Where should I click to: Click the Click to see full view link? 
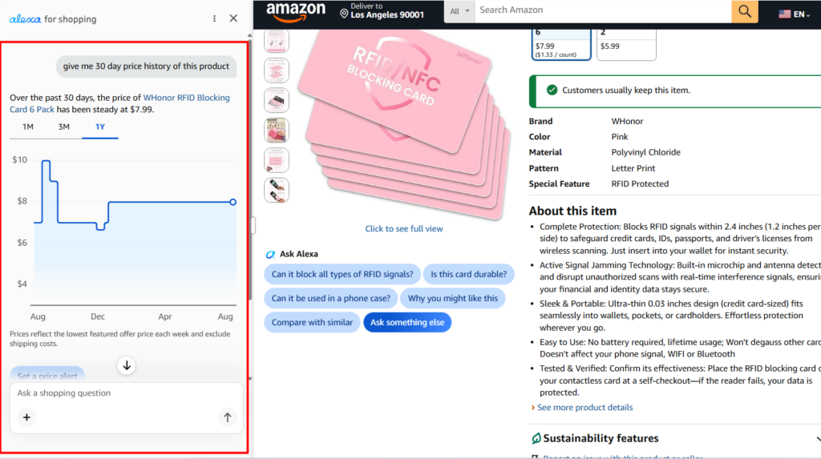tap(404, 229)
